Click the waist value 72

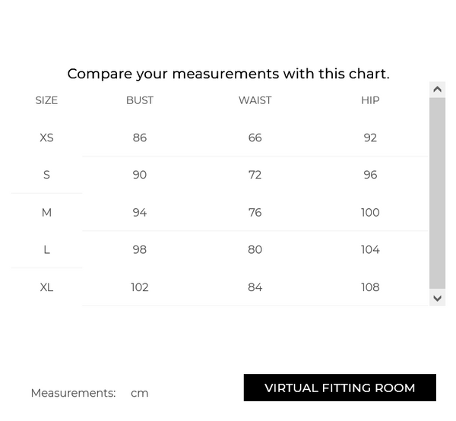255,175
